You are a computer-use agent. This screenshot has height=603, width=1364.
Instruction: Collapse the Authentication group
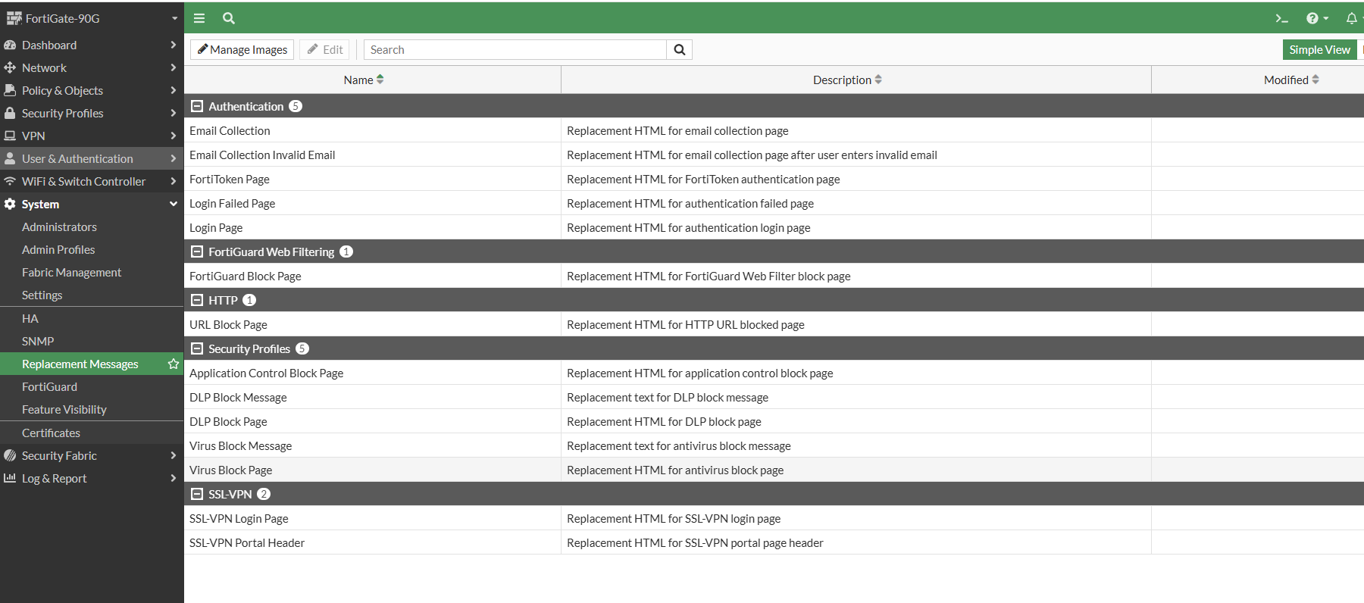(x=197, y=106)
